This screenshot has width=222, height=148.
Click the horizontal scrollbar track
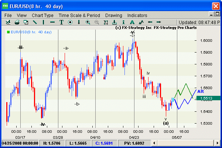tap(185, 143)
